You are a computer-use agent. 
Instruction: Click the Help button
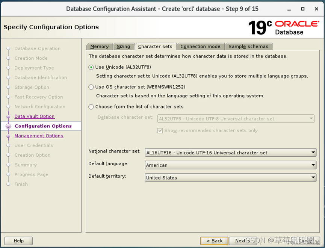pyautogui.click(x=18, y=241)
